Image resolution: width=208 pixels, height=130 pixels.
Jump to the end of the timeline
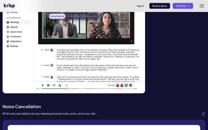click(x=132, y=89)
